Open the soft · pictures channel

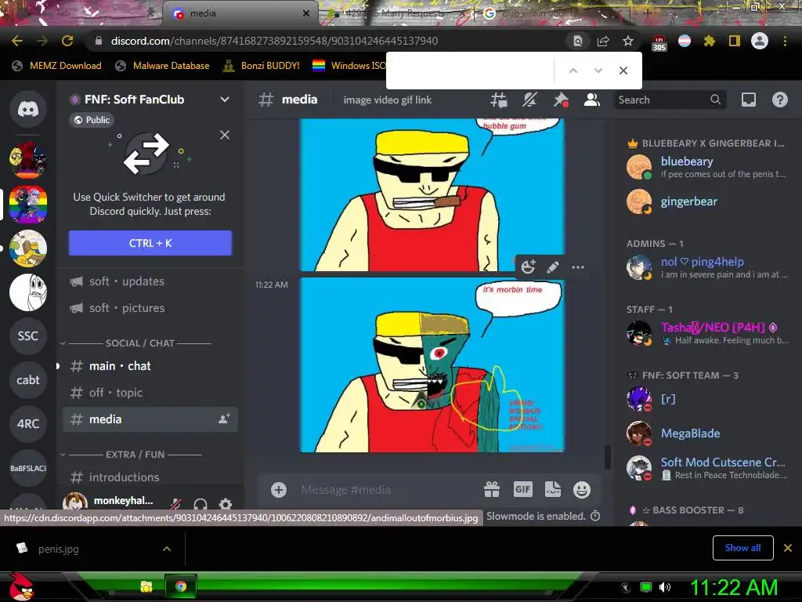pyautogui.click(x=150, y=308)
